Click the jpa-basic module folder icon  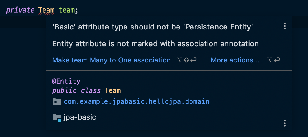57,117
